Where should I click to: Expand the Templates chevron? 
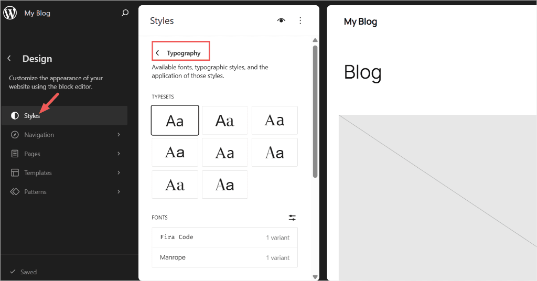click(119, 173)
